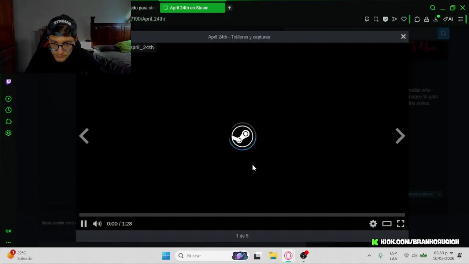Screen dimensions: 469x264
Task: Select the April 24th en Steam tab
Action: coord(192,8)
